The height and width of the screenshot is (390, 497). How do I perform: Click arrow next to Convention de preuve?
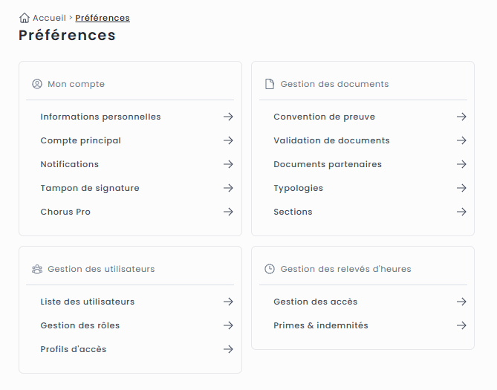point(461,117)
